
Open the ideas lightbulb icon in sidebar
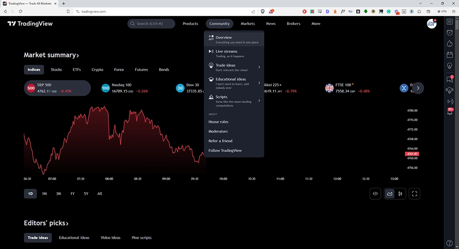450,66
